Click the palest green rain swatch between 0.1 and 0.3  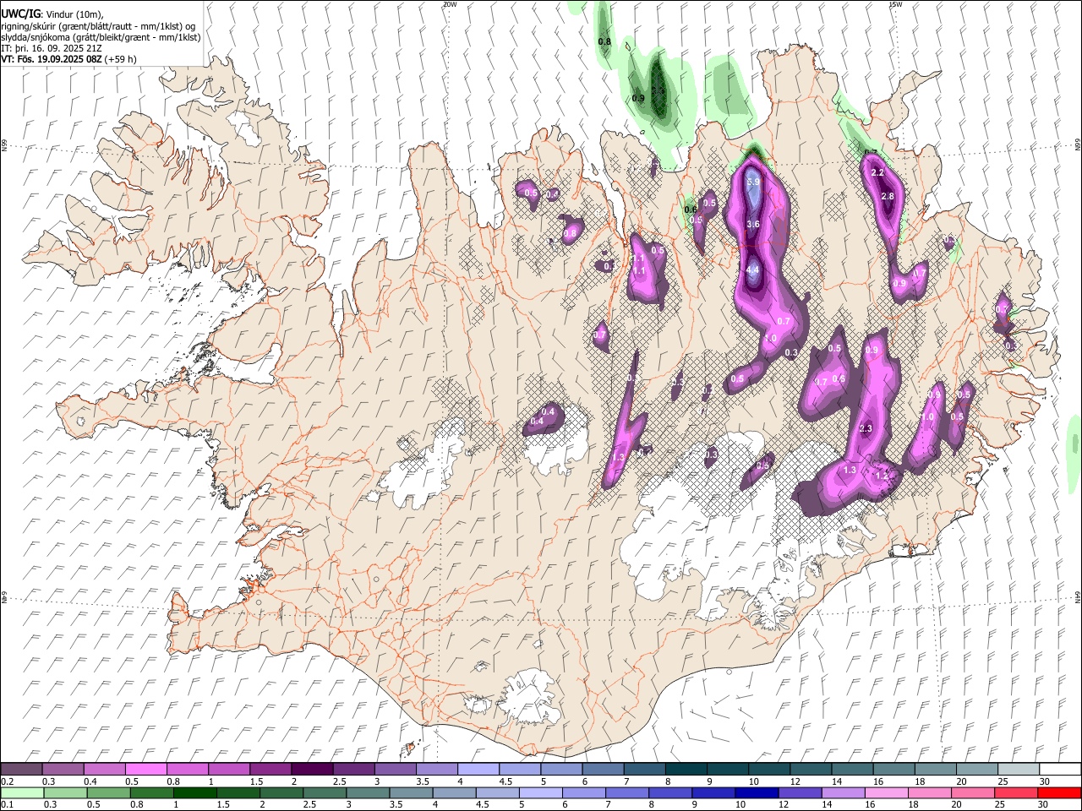pos(22,792)
